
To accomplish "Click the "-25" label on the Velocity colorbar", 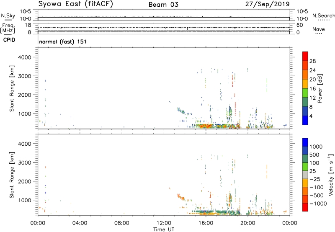I will pos(315,179).
